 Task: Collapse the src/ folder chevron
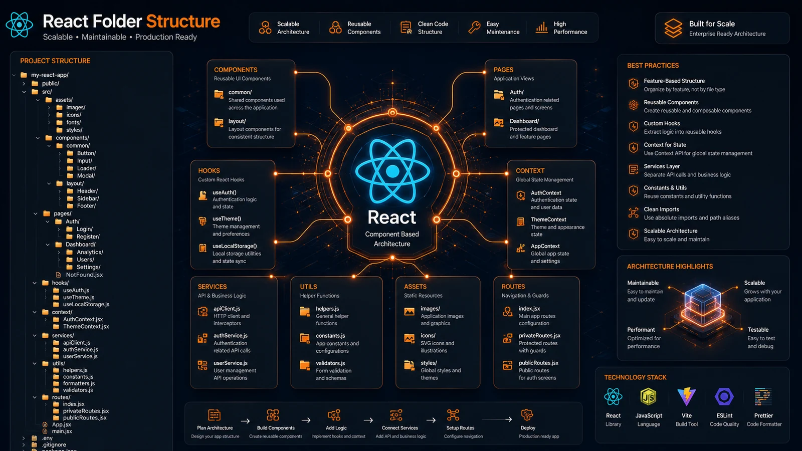point(24,92)
